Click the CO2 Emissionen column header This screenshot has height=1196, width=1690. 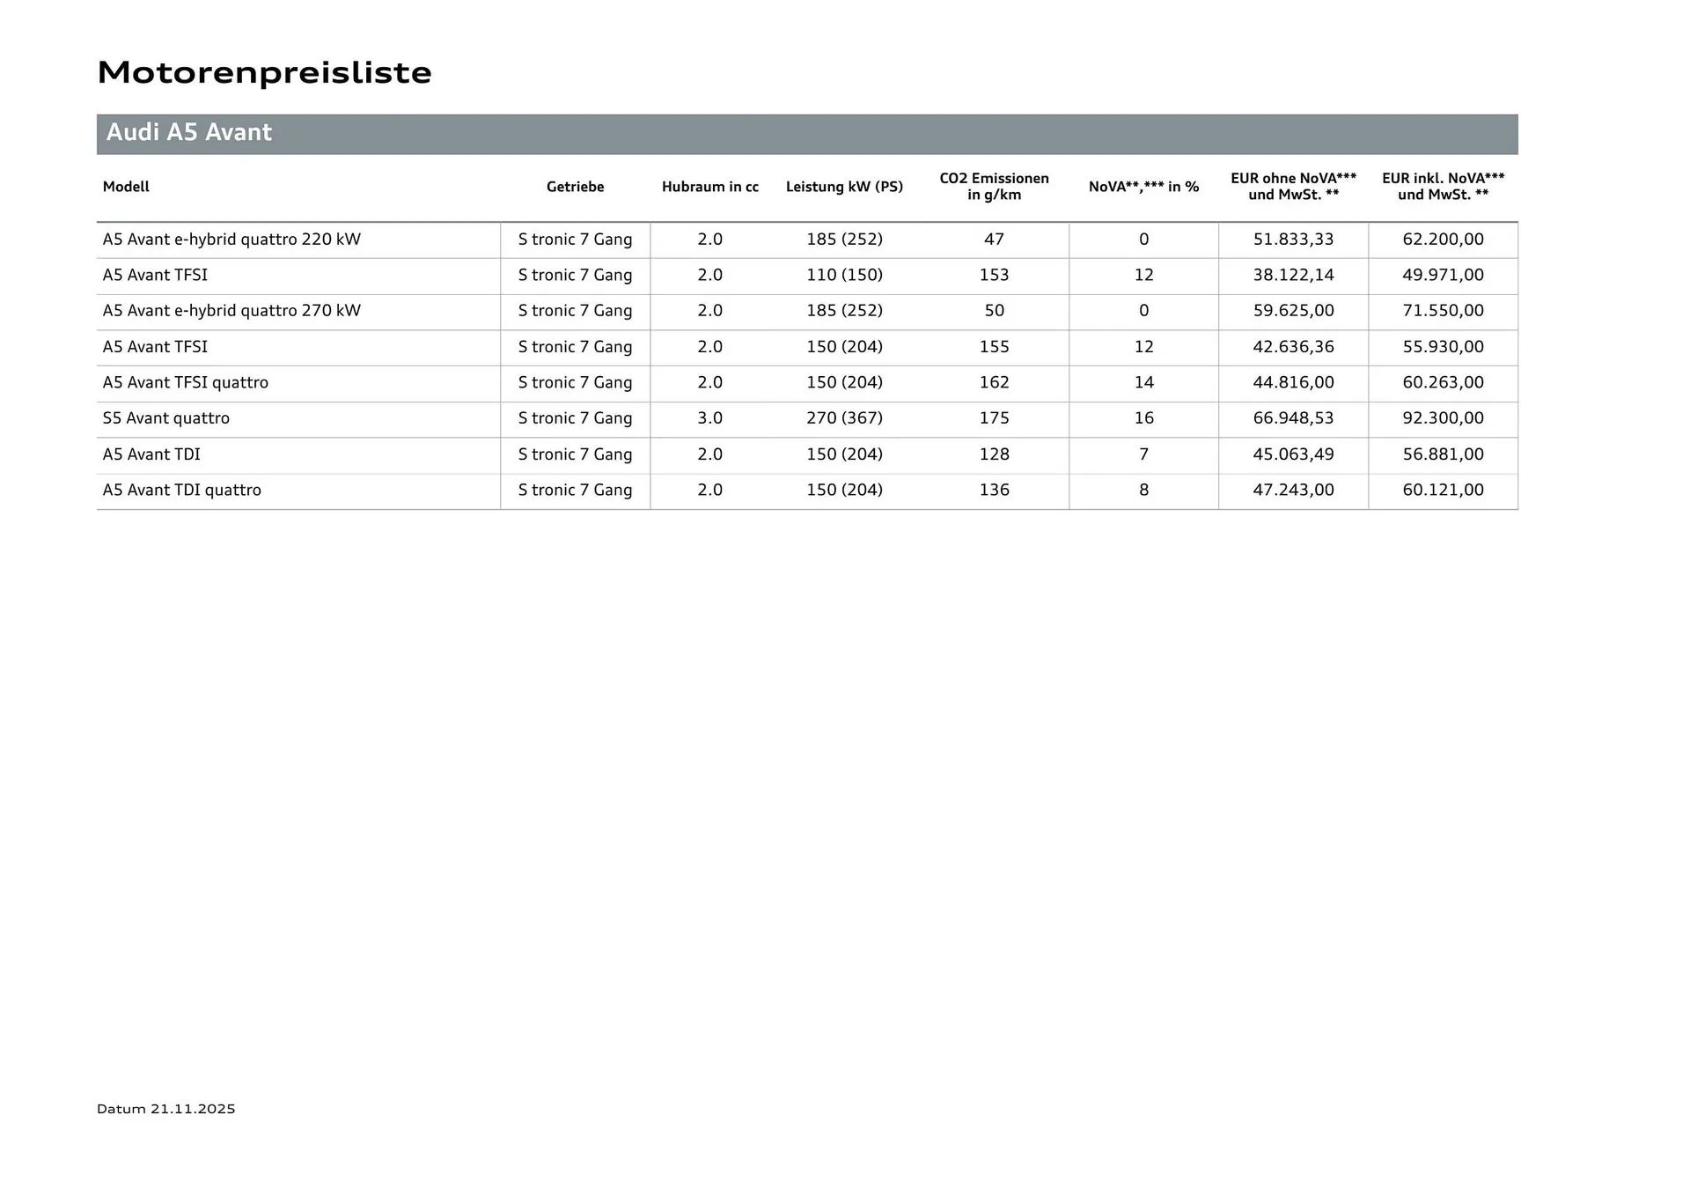click(994, 186)
